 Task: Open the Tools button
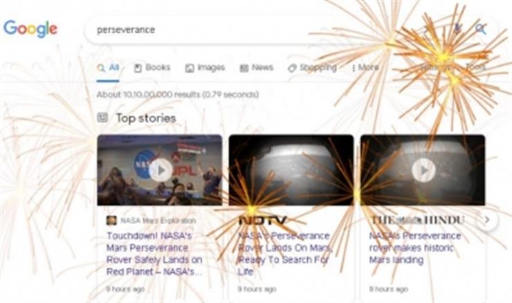tap(476, 67)
